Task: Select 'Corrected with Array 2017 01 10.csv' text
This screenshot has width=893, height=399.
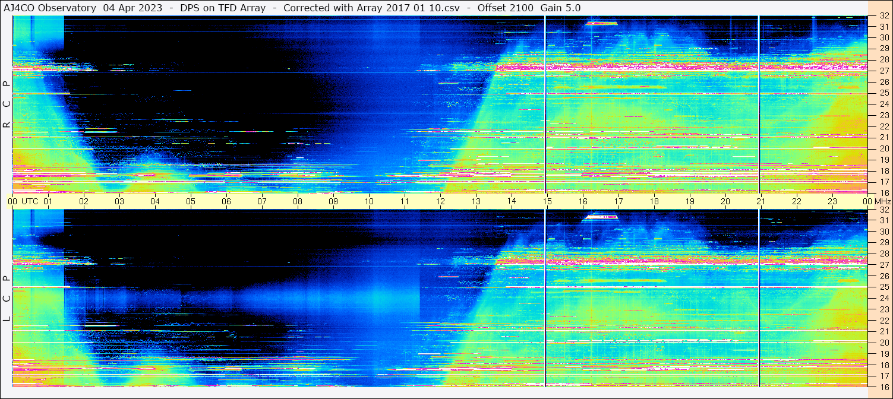Action: [371, 8]
